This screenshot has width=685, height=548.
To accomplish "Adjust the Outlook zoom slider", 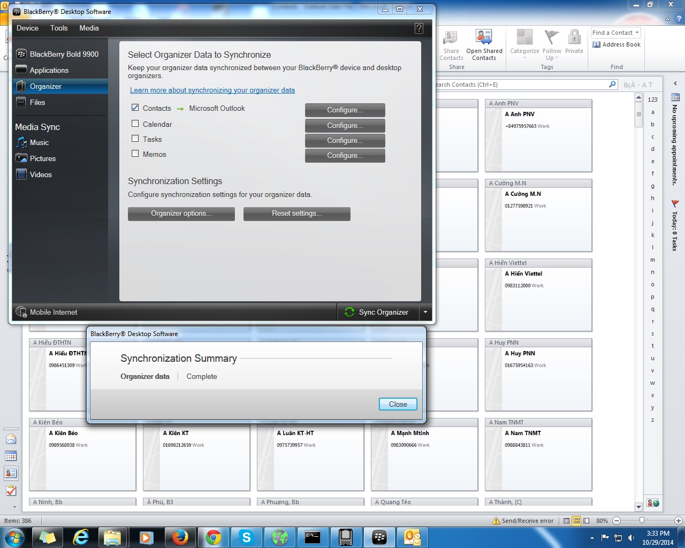I will coord(642,520).
